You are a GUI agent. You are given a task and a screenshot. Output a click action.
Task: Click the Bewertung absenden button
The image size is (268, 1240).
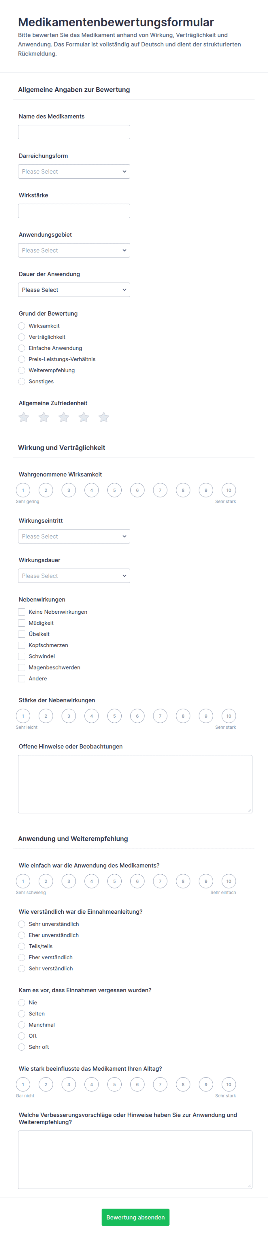[x=135, y=1217]
